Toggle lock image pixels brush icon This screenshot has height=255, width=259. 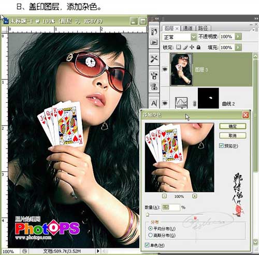tap(185, 47)
